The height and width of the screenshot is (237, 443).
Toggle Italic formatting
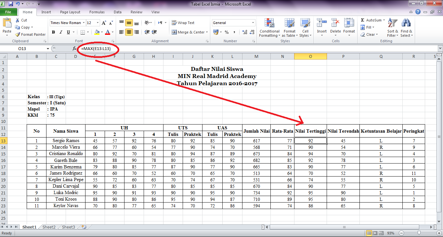tap(61, 32)
